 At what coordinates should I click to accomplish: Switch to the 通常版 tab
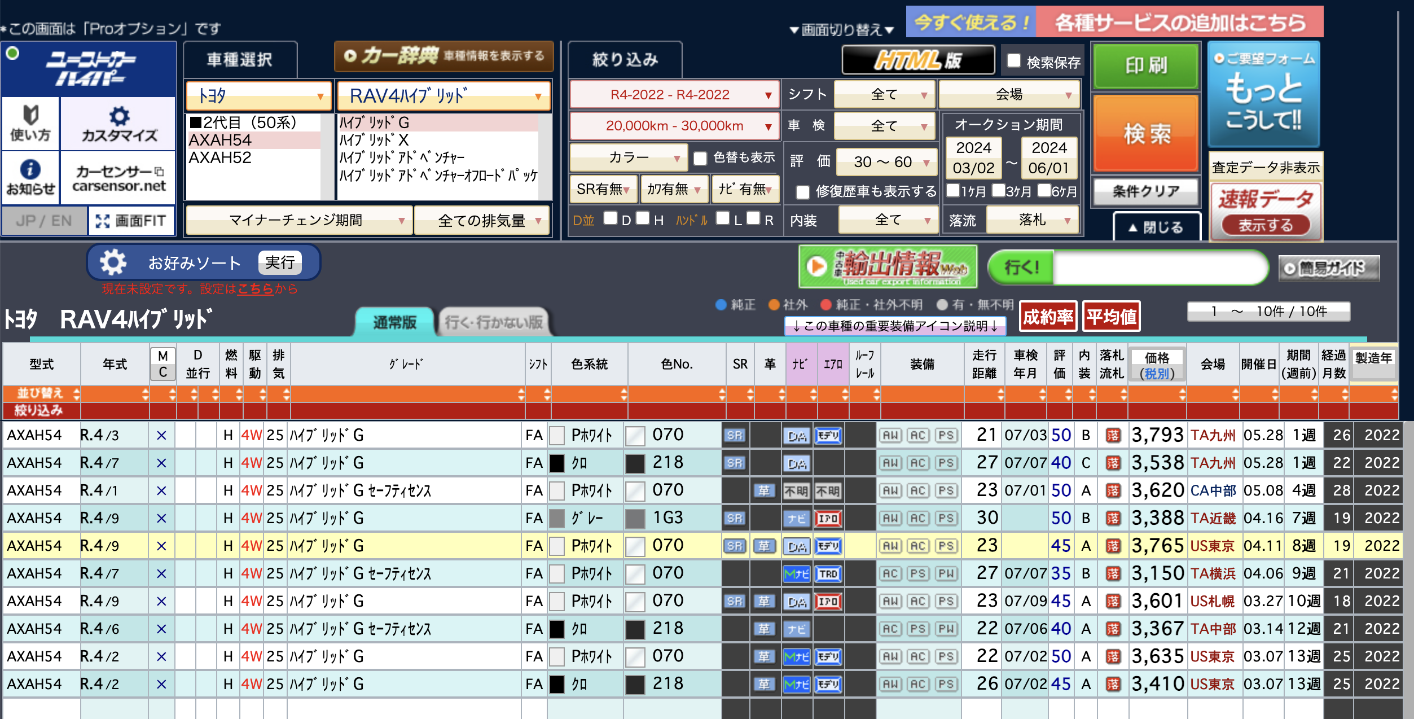pyautogui.click(x=394, y=322)
